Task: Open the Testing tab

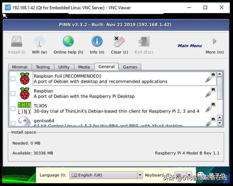Action: click(43, 67)
